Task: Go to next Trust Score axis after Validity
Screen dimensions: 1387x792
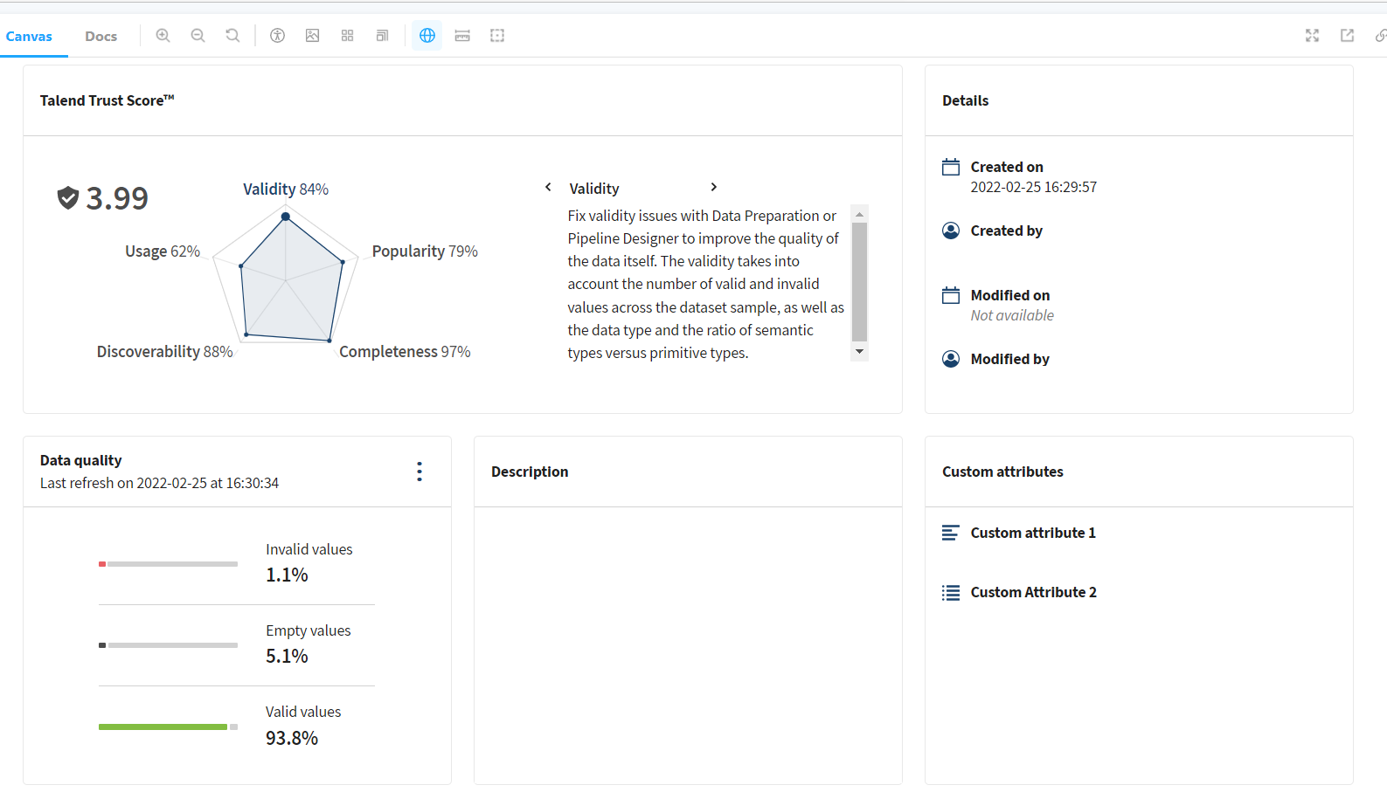Action: pyautogui.click(x=713, y=187)
